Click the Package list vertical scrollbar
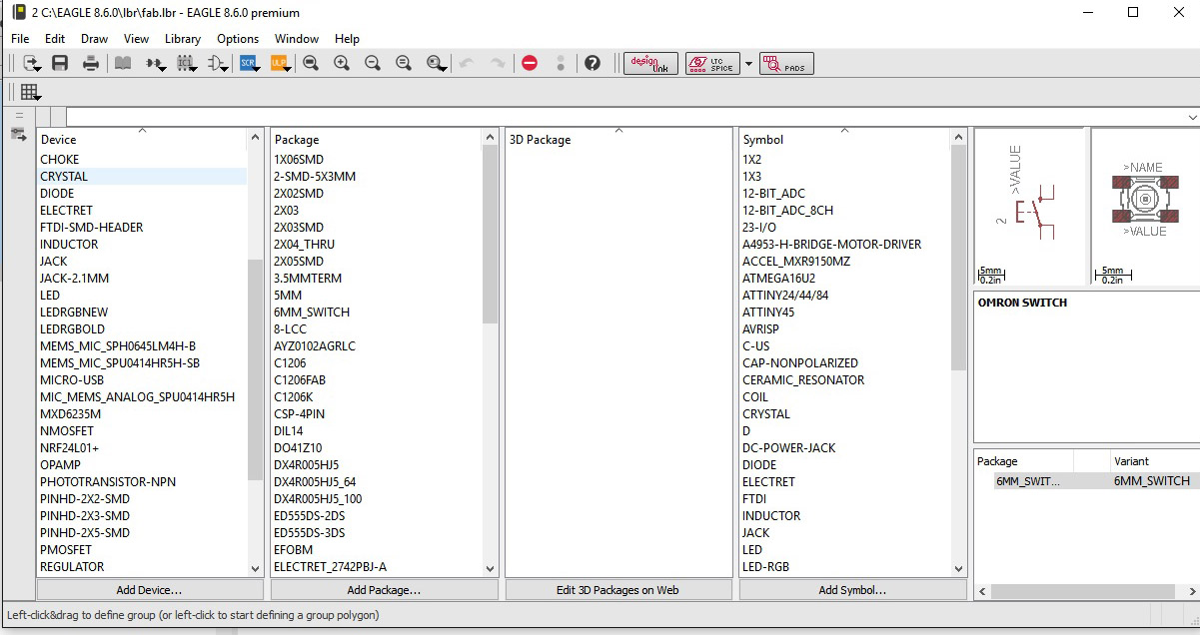Viewport: 1200px width, 635px height. pos(490,235)
